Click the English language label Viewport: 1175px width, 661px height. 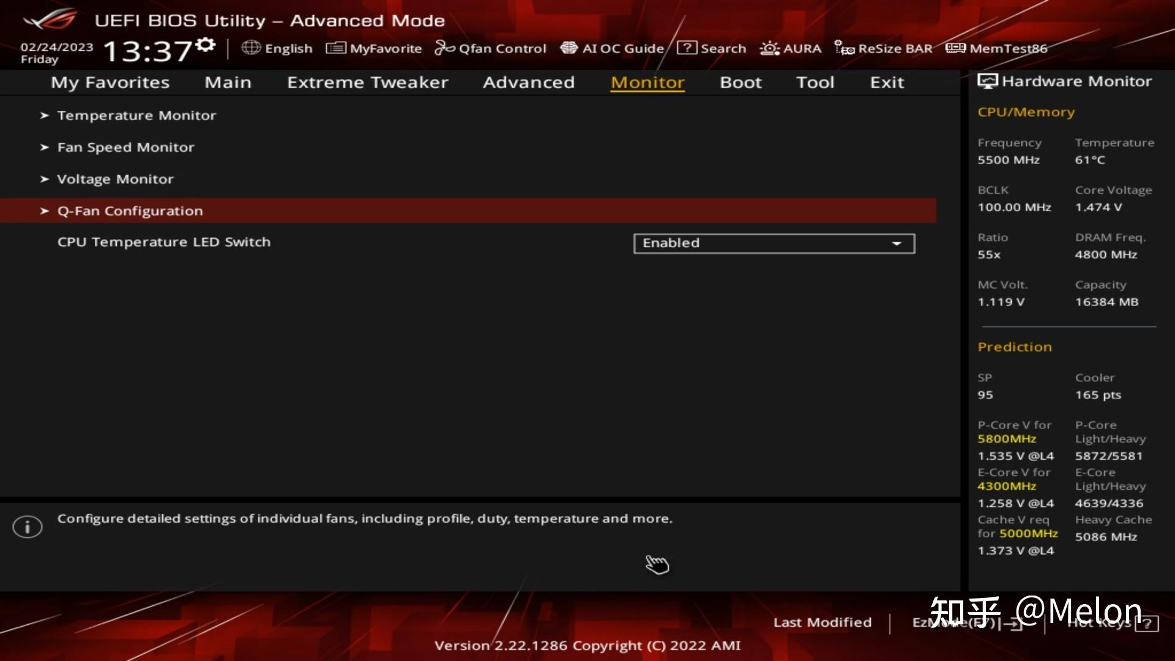tap(289, 48)
